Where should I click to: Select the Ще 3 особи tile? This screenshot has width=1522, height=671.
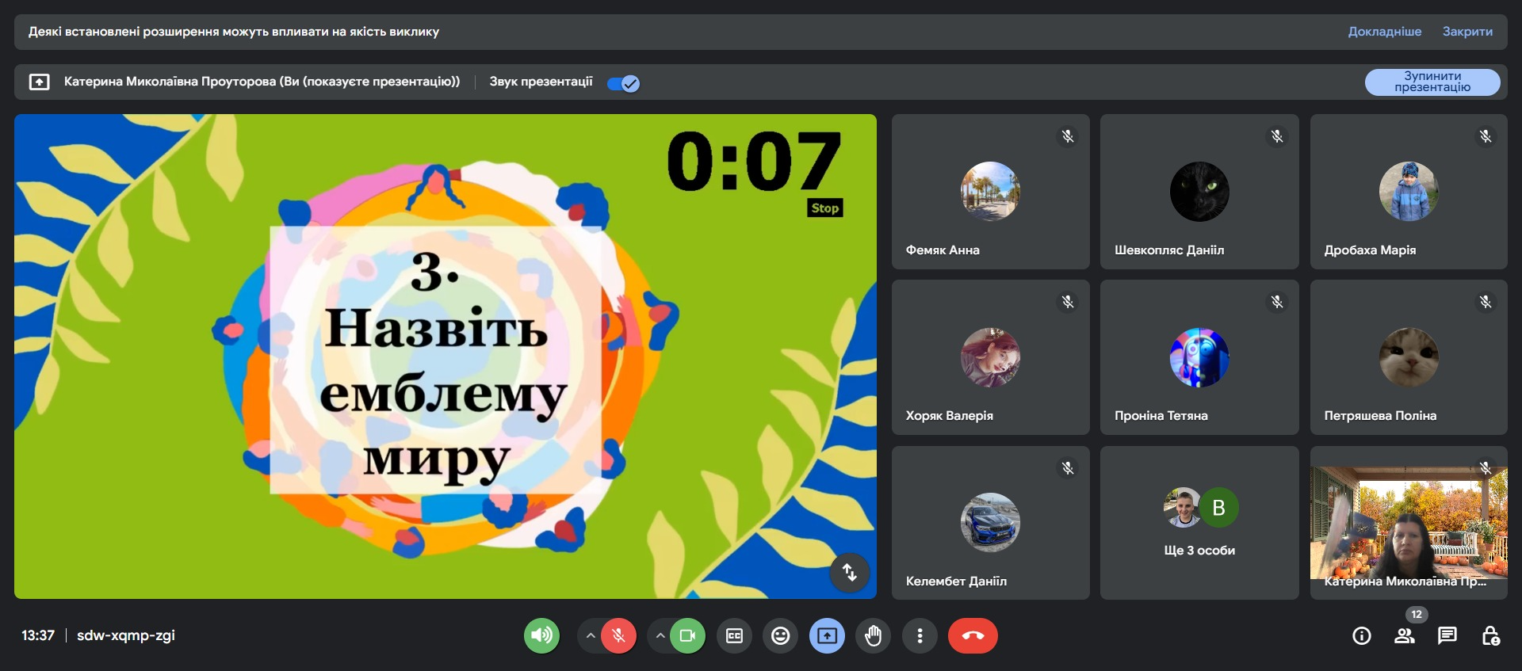[1199, 523]
